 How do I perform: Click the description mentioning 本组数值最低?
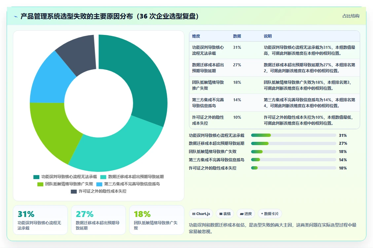(x=309, y=120)
